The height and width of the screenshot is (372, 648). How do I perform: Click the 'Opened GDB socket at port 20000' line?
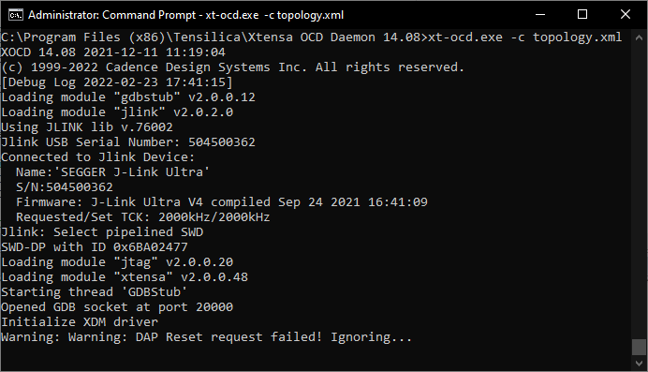tap(117, 307)
